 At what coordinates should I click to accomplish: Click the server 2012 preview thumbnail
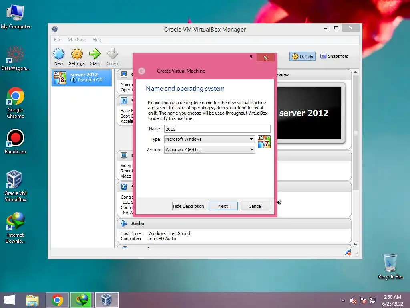(310, 113)
